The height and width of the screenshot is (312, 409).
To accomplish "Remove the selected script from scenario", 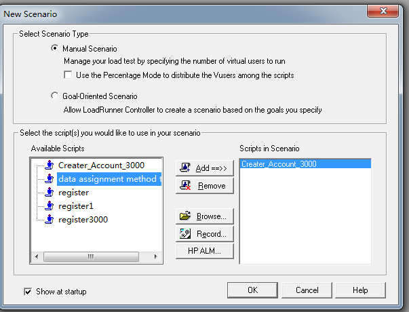I will pyautogui.click(x=205, y=186).
